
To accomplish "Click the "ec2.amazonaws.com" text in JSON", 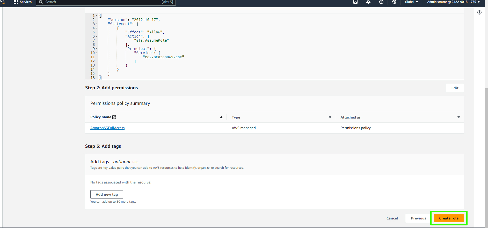I will 163,57.
